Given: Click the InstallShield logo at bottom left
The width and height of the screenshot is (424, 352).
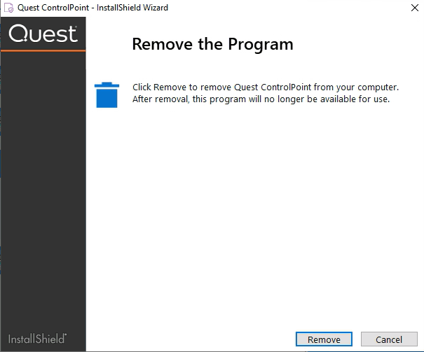Looking at the screenshot, I should pos(38,338).
